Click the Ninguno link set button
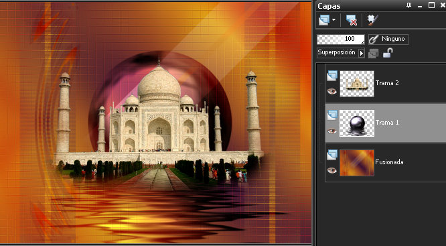This screenshot has height=246, width=446. [x=388, y=40]
